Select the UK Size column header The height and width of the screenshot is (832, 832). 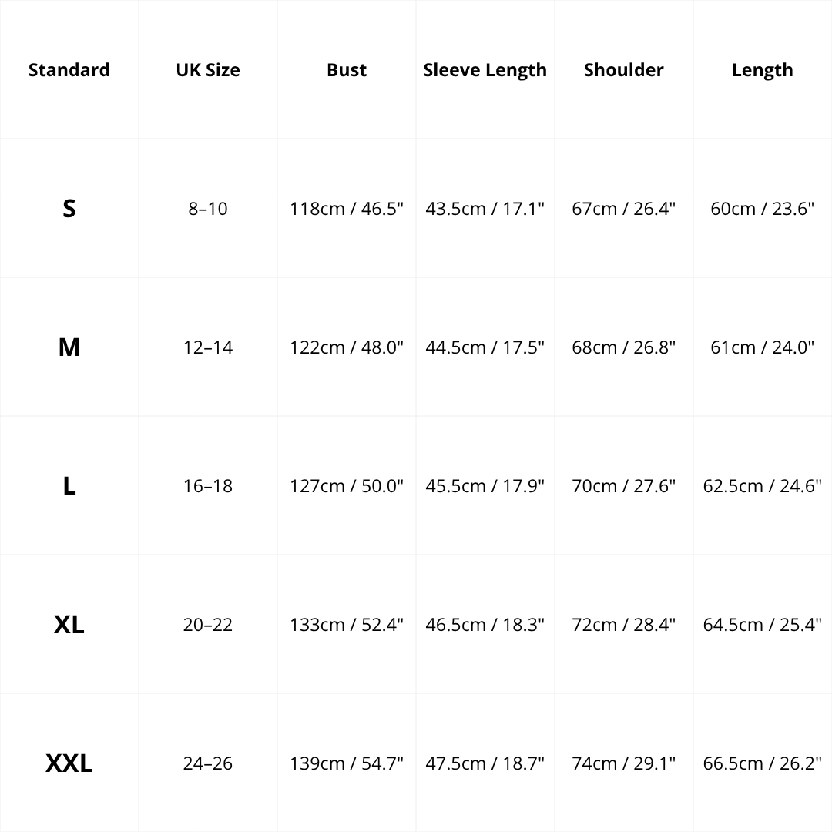coord(208,70)
